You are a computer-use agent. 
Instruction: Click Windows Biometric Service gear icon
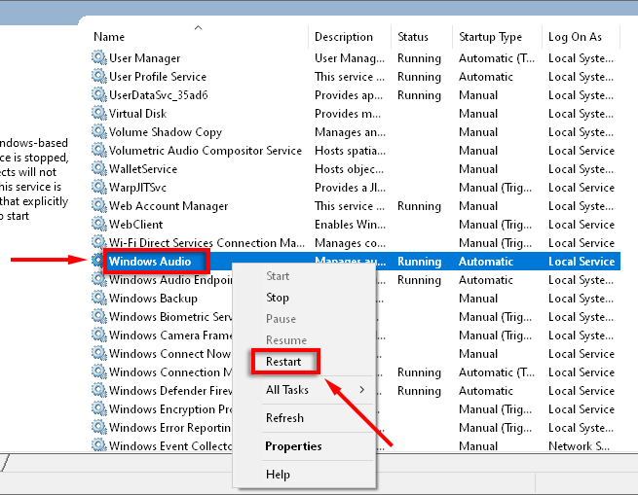pos(99,317)
